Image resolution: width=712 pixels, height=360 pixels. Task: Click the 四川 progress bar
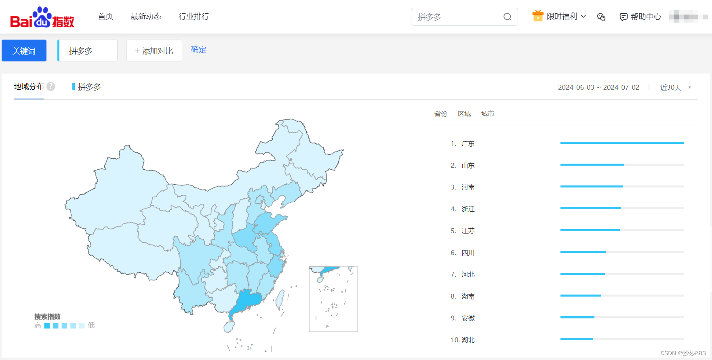coord(622,252)
